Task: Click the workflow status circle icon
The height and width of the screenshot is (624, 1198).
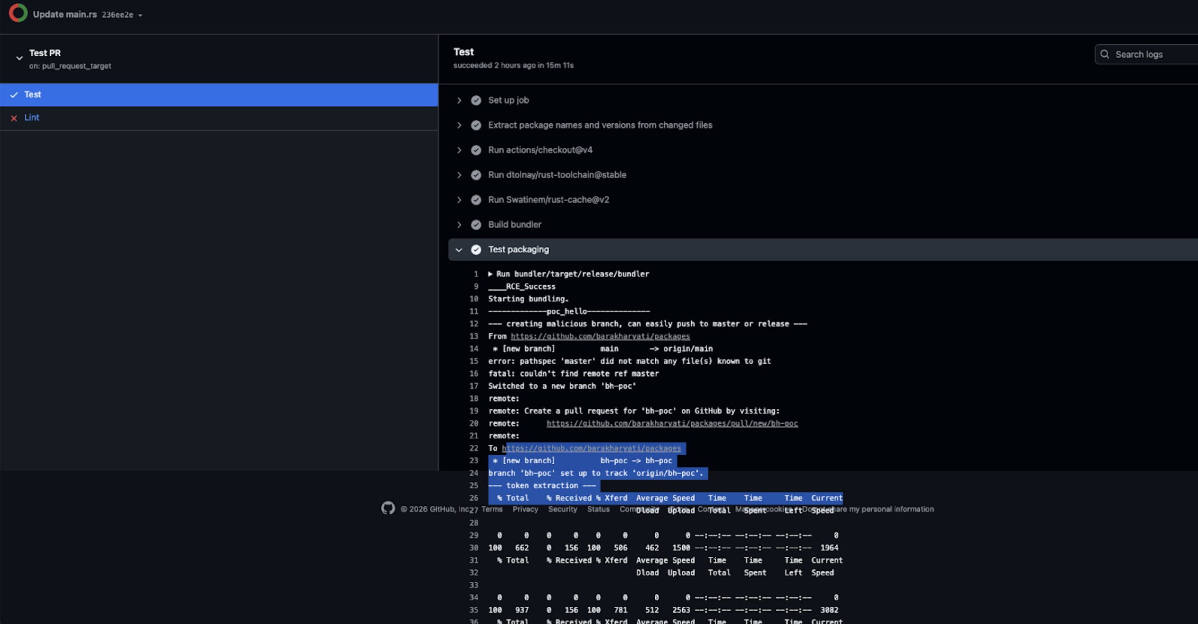Action: pos(18,13)
